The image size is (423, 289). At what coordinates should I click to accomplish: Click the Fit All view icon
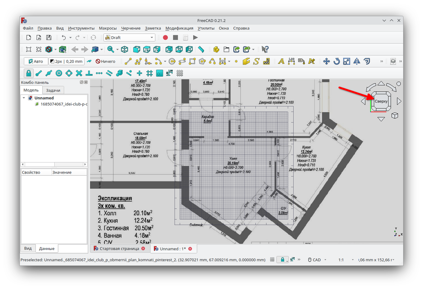pos(29,50)
